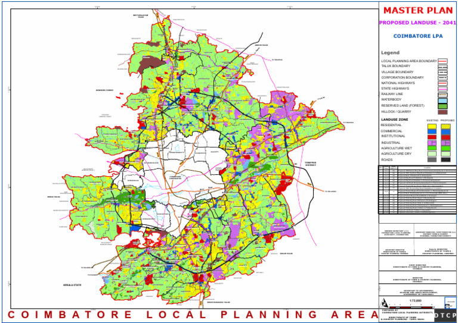This screenshot has width=458, height=323.
Task: Click the existing Agriculture Wet green swatch
Action: [432, 148]
